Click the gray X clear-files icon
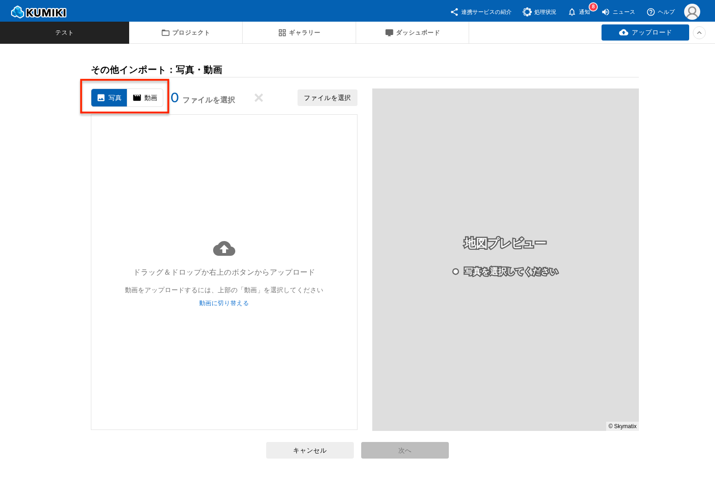The height and width of the screenshot is (477, 715). [x=259, y=98]
